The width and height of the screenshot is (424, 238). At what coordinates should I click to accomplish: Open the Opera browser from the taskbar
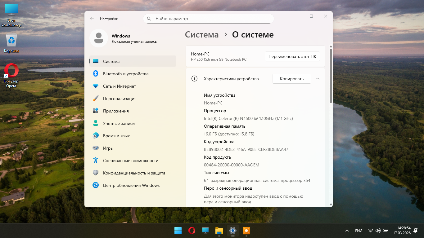pos(192,231)
